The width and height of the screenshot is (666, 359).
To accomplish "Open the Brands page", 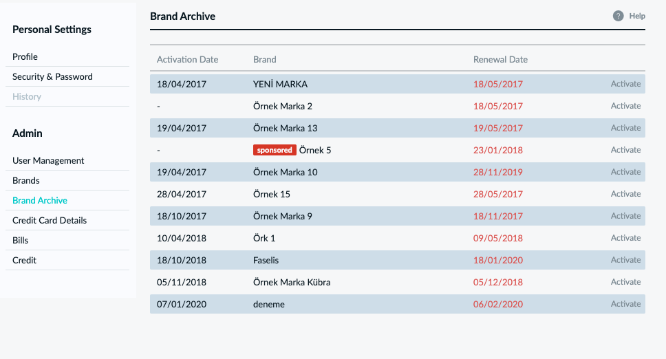I will (26, 180).
